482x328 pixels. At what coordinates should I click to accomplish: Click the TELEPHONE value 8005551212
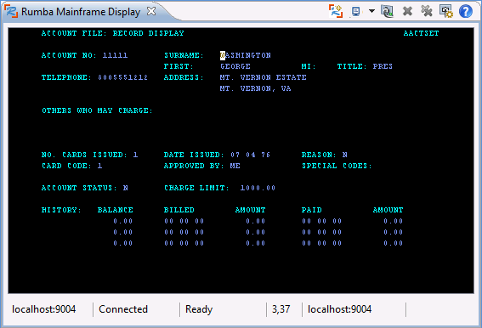(x=123, y=77)
